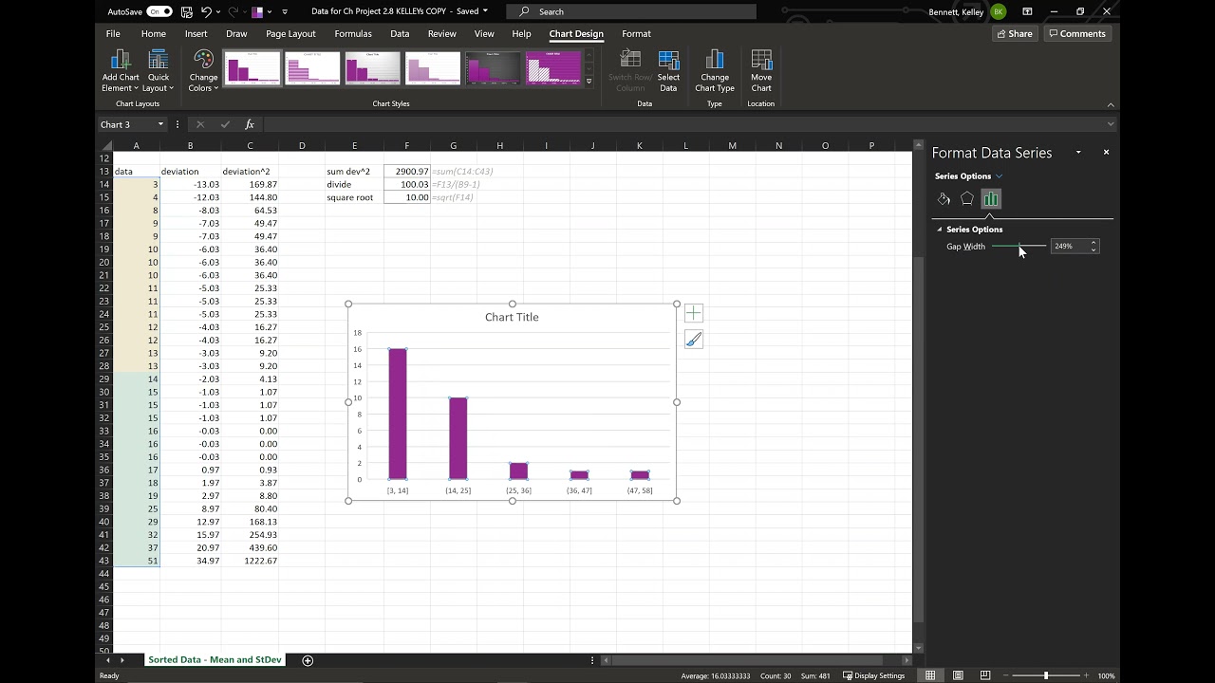The height and width of the screenshot is (683, 1215).
Task: Toggle the AutoSave switch
Action: 159,11
